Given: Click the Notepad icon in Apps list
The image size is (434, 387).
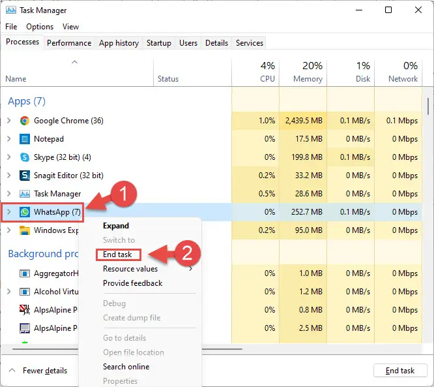Looking at the screenshot, I should (25, 139).
